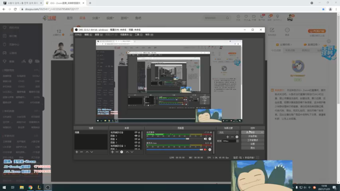Click the trophy icon in Douyu left sidebar
The height and width of the screenshot is (191, 340).
pos(5,62)
